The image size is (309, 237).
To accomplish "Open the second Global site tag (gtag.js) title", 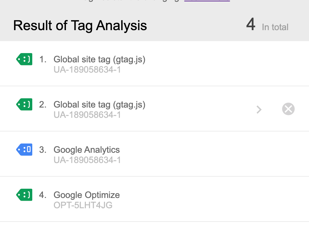I will pos(99,104).
